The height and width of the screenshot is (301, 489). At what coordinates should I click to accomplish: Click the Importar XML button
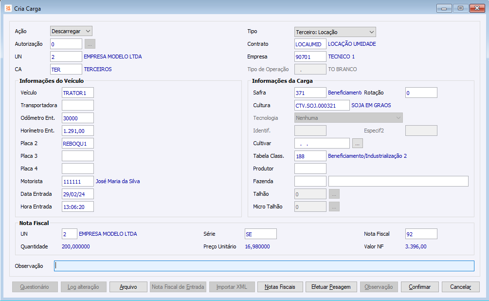(232, 287)
